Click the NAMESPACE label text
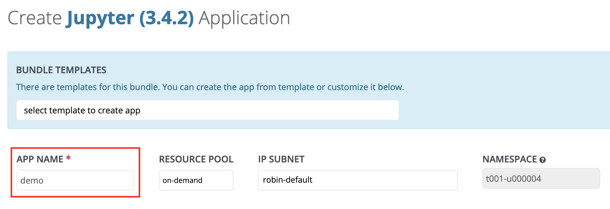The width and height of the screenshot is (610, 209). point(510,159)
